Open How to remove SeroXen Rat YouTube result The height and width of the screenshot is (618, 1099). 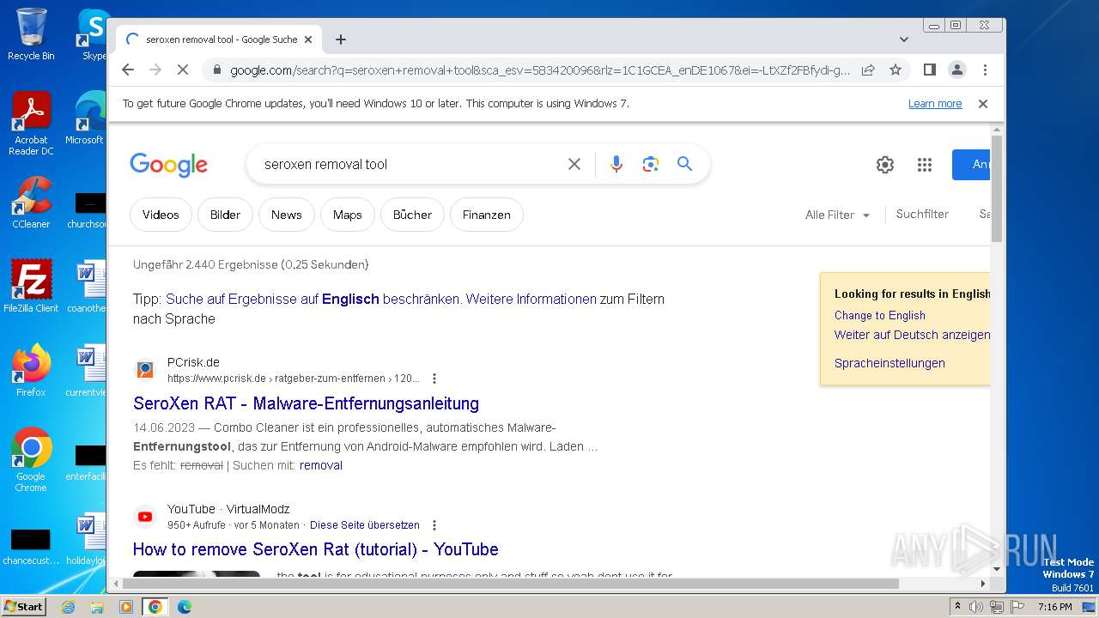(316, 549)
